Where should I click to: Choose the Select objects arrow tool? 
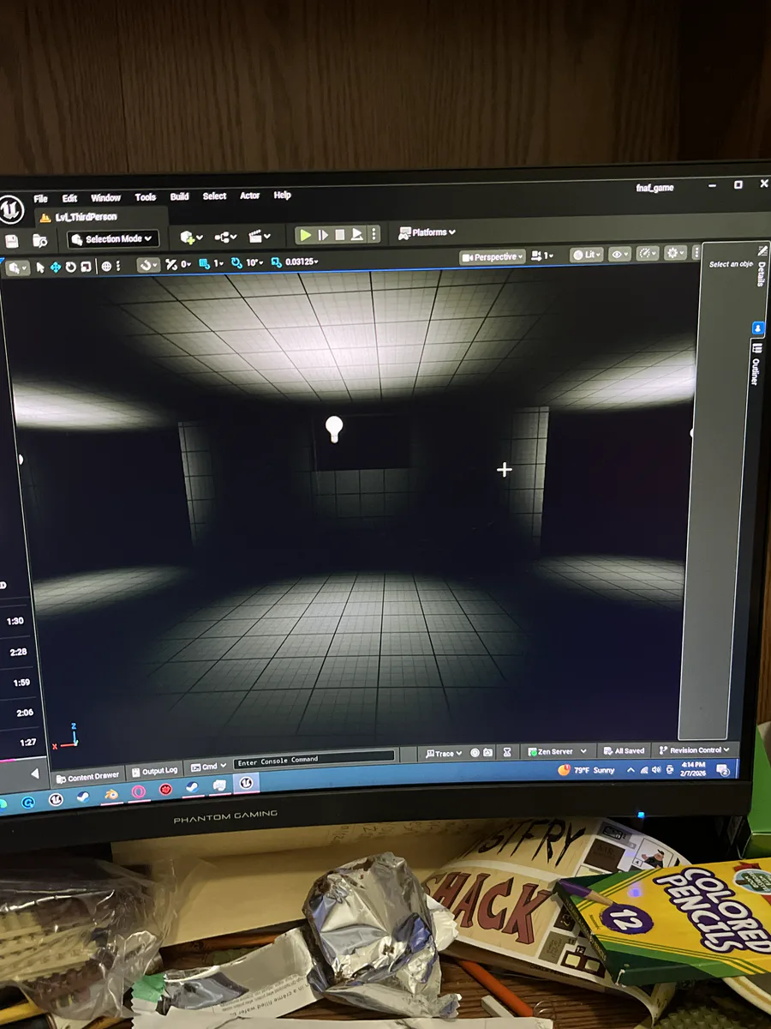[40, 267]
